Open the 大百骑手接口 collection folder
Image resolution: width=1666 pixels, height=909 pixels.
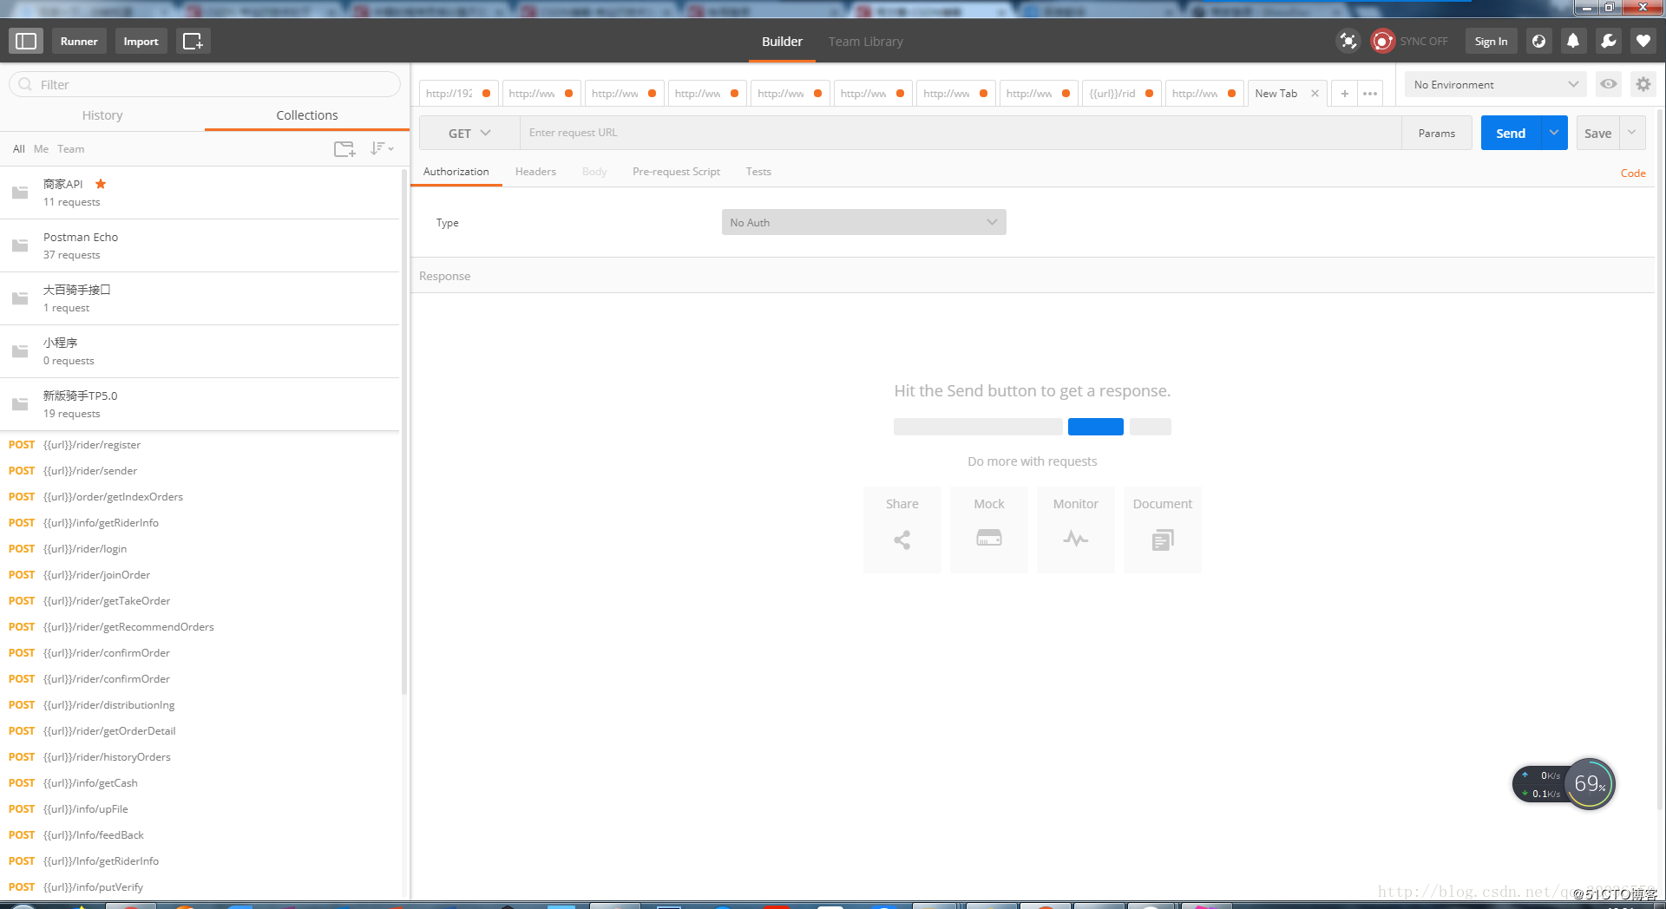[x=200, y=298]
